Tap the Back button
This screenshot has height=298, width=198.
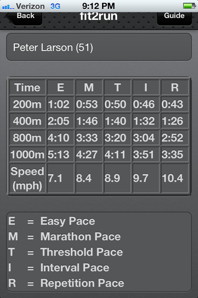(24, 18)
